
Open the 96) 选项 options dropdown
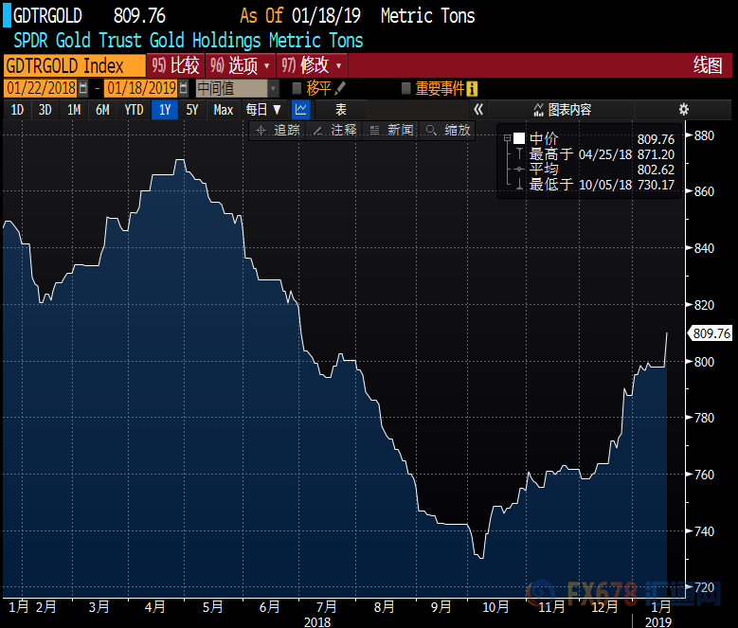[240, 65]
